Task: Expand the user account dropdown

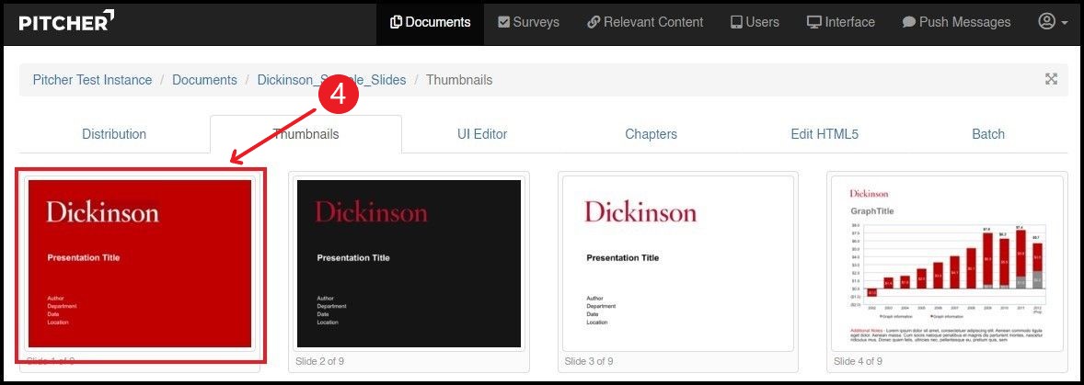Action: point(1053,22)
